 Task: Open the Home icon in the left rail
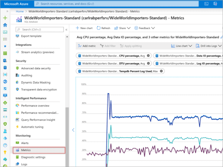(5, 25)
